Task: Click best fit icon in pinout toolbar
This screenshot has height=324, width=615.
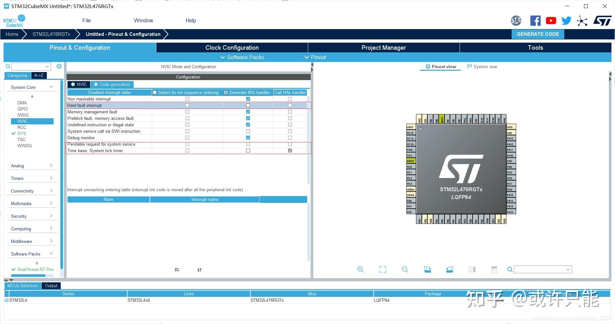Action: point(382,269)
